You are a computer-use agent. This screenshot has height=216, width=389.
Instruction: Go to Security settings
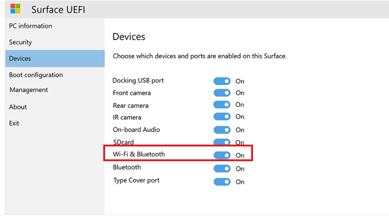pyautogui.click(x=20, y=42)
